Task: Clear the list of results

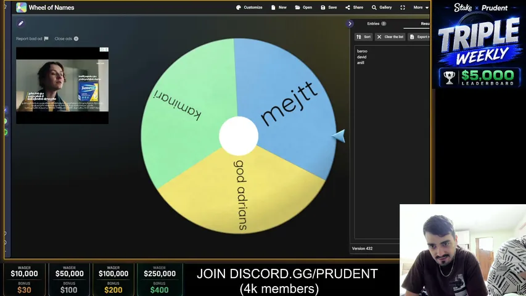Action: tap(390, 37)
